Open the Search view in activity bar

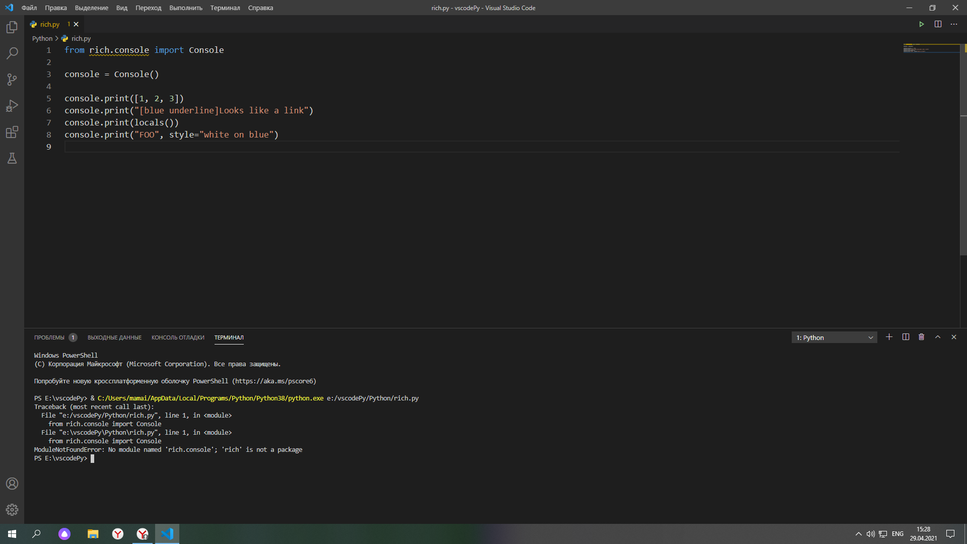[x=12, y=53]
